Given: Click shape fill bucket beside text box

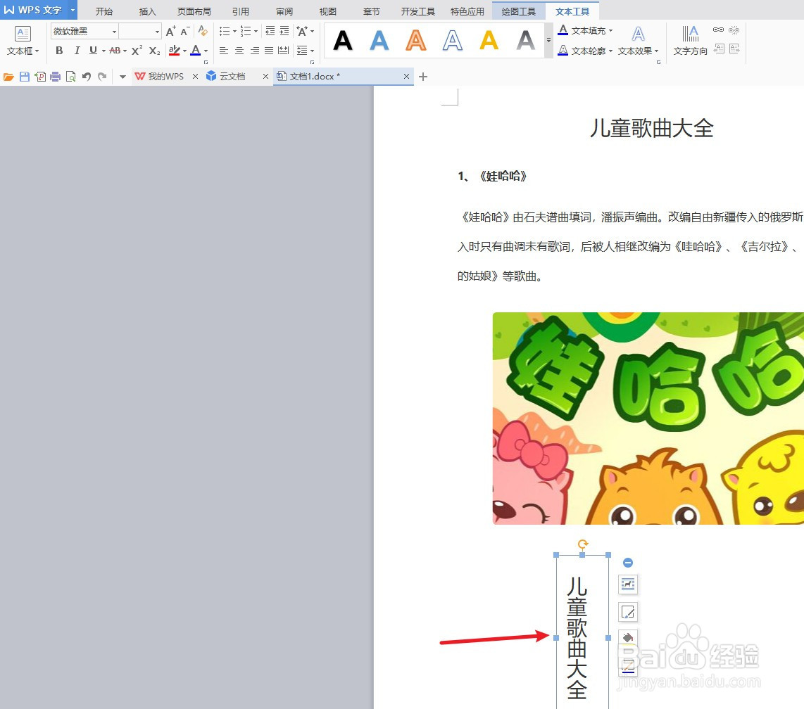Looking at the screenshot, I should [628, 638].
